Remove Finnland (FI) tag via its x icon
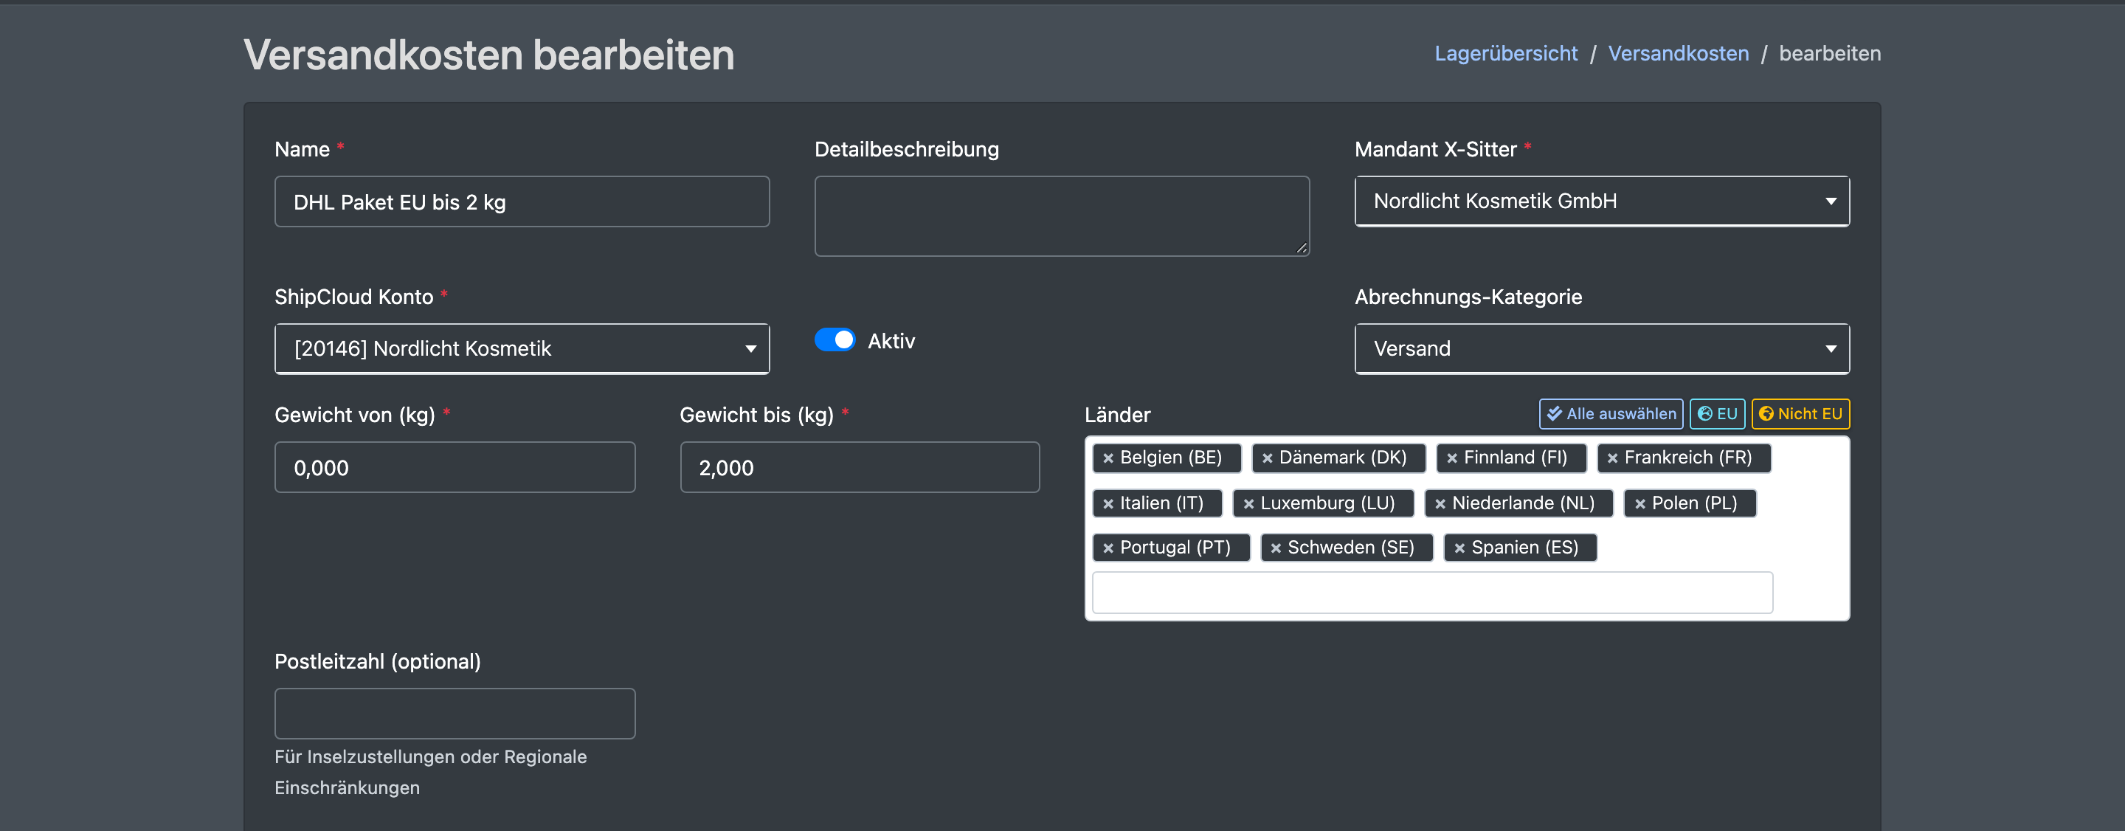Image resolution: width=2125 pixels, height=831 pixels. 1452,458
